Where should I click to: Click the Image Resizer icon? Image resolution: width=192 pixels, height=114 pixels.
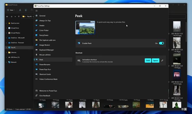coord(37,45)
